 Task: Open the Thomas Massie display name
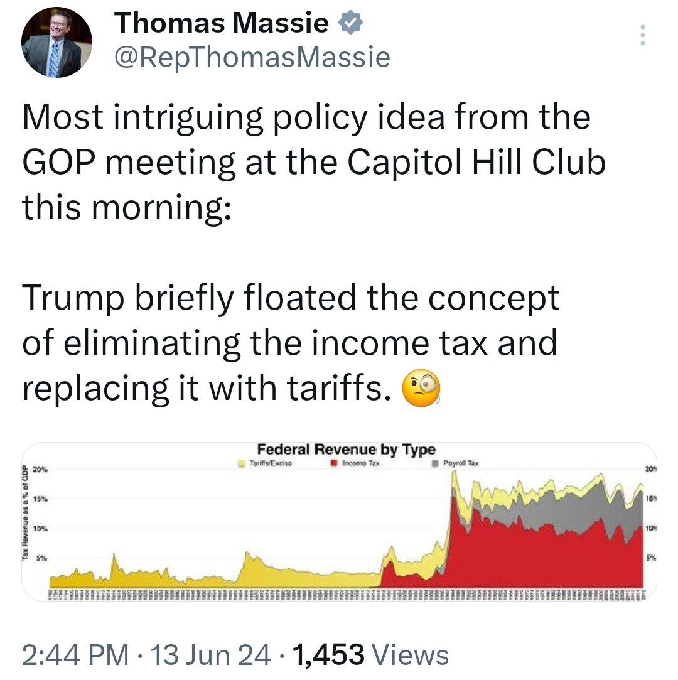click(222, 23)
